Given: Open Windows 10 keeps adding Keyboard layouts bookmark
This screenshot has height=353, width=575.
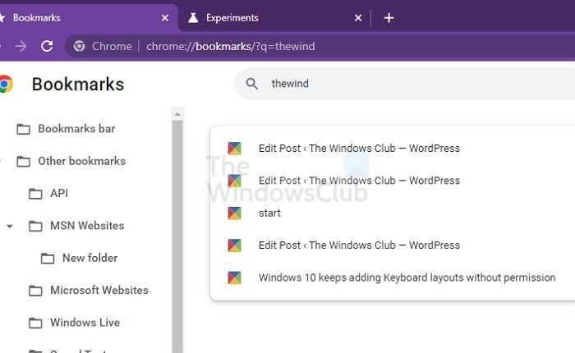Looking at the screenshot, I should (x=407, y=277).
